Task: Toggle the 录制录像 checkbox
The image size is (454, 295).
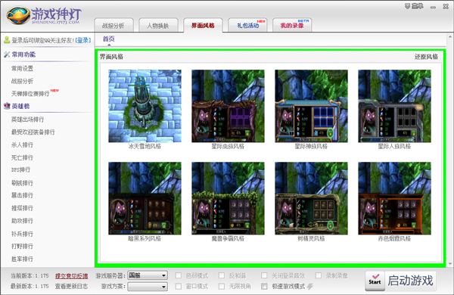Action: pyautogui.click(x=319, y=275)
